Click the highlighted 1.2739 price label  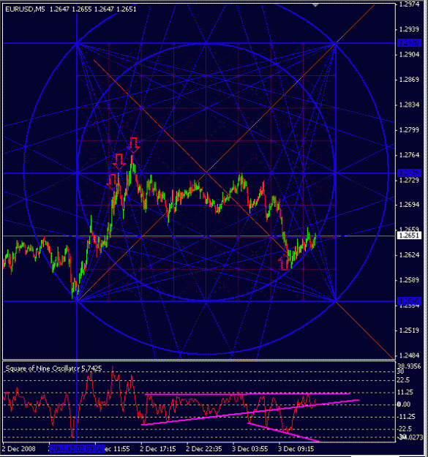click(x=409, y=173)
